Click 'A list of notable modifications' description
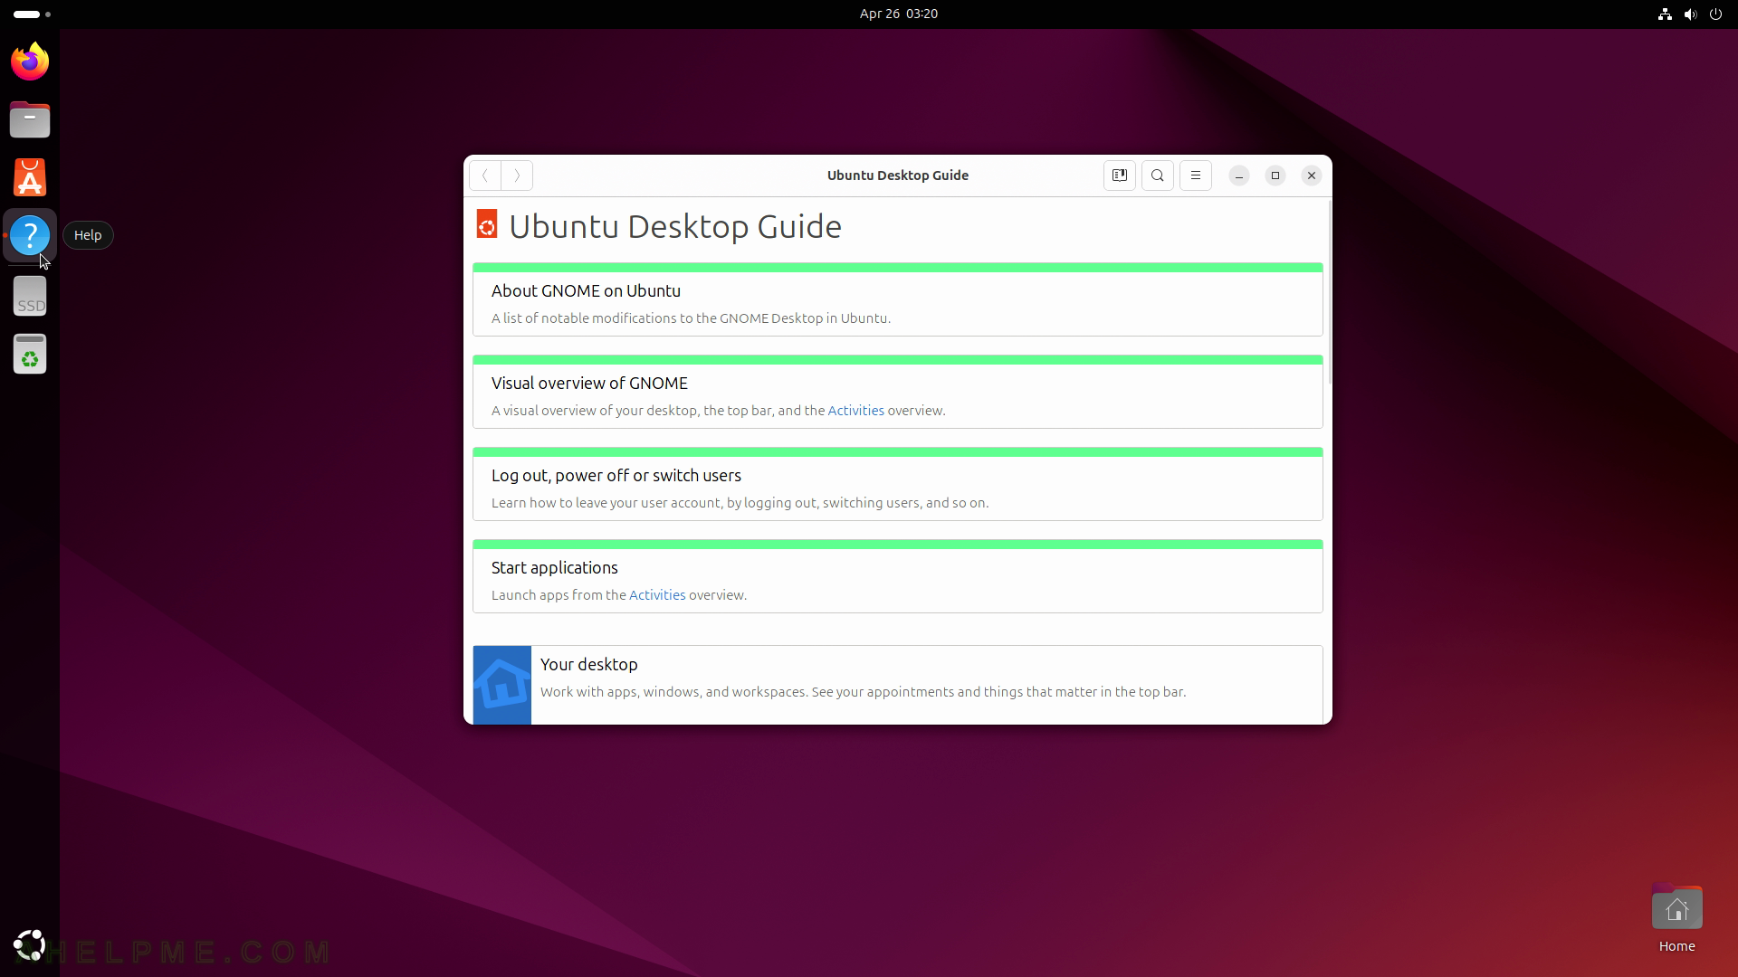1738x977 pixels. tap(692, 318)
